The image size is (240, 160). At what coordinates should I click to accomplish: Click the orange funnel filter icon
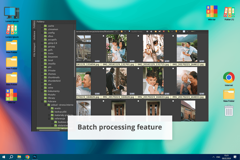tap(176, 31)
